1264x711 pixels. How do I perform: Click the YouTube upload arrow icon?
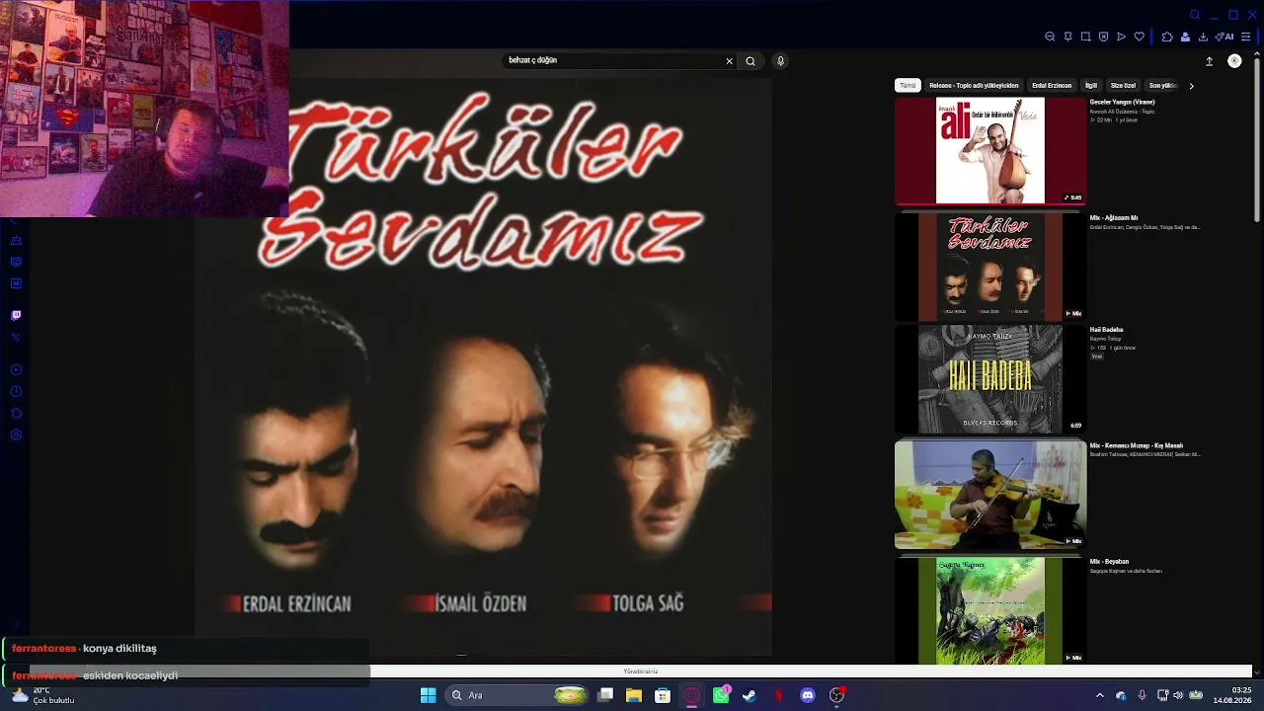1209,61
